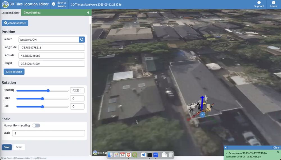Click the 3D Tileset title text in header
This screenshot has width=281, height=160.
pyautogui.click(x=96, y=4)
